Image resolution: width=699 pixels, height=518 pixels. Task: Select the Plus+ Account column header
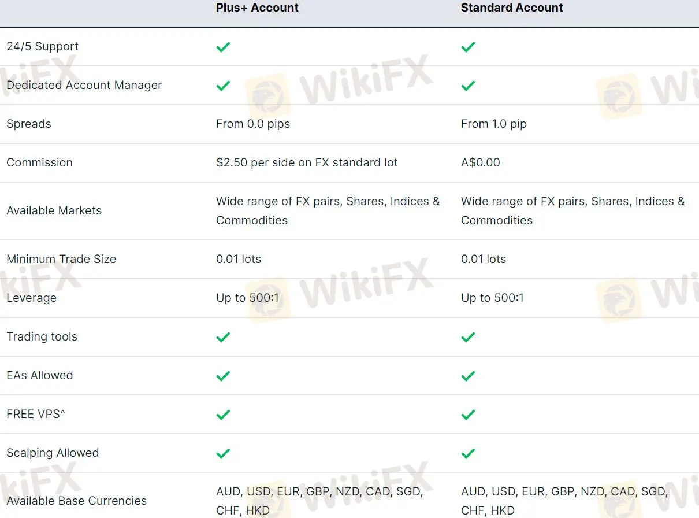click(x=257, y=8)
